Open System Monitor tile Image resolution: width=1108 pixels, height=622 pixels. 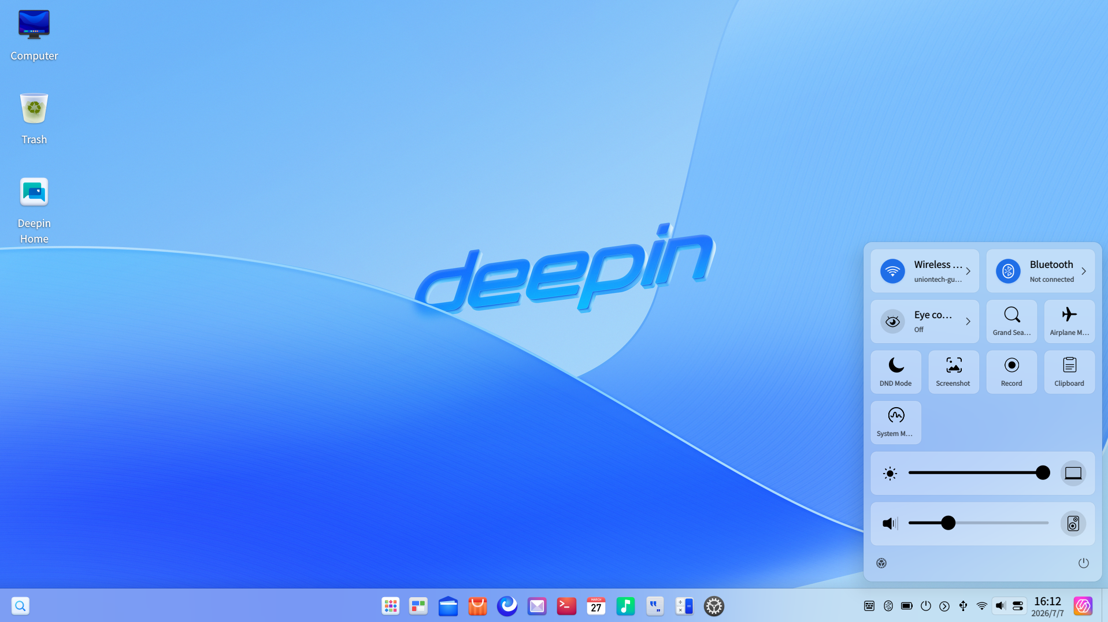[896, 423]
